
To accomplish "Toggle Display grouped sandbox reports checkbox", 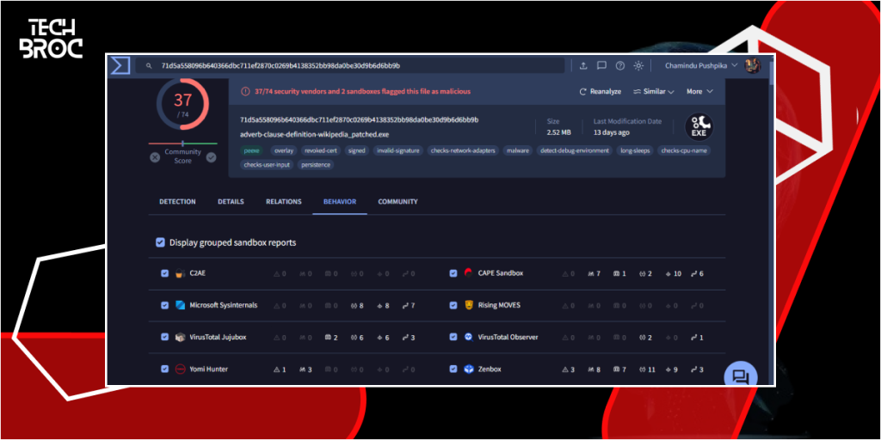I will tap(160, 242).
